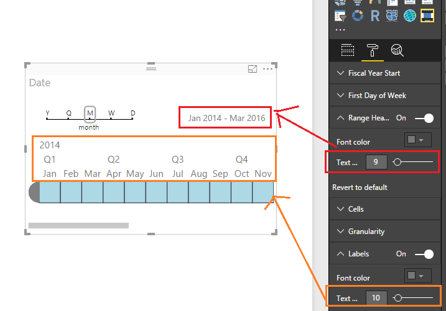Click the 'Q3' quarter label
This screenshot has height=311, width=446.
click(x=177, y=160)
